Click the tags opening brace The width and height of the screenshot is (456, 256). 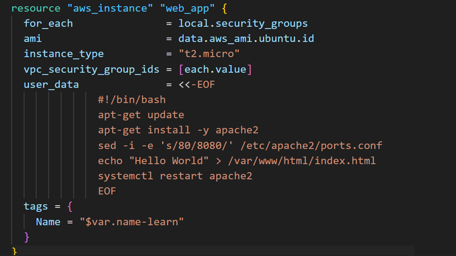pyautogui.click(x=70, y=207)
